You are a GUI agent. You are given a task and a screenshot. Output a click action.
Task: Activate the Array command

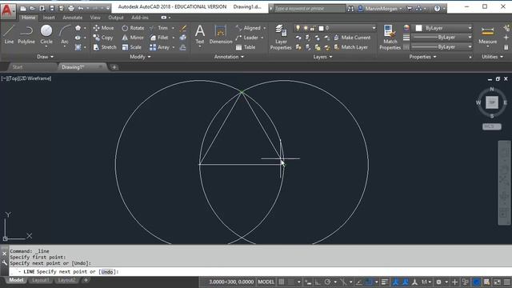coord(160,47)
